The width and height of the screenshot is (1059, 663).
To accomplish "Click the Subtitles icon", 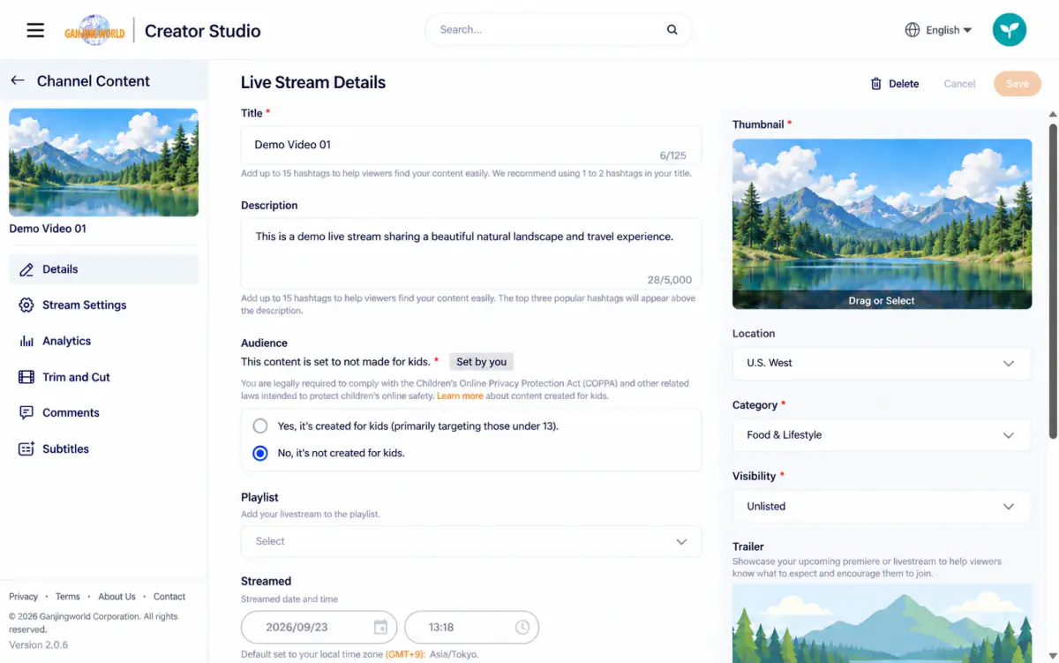I will coord(26,448).
